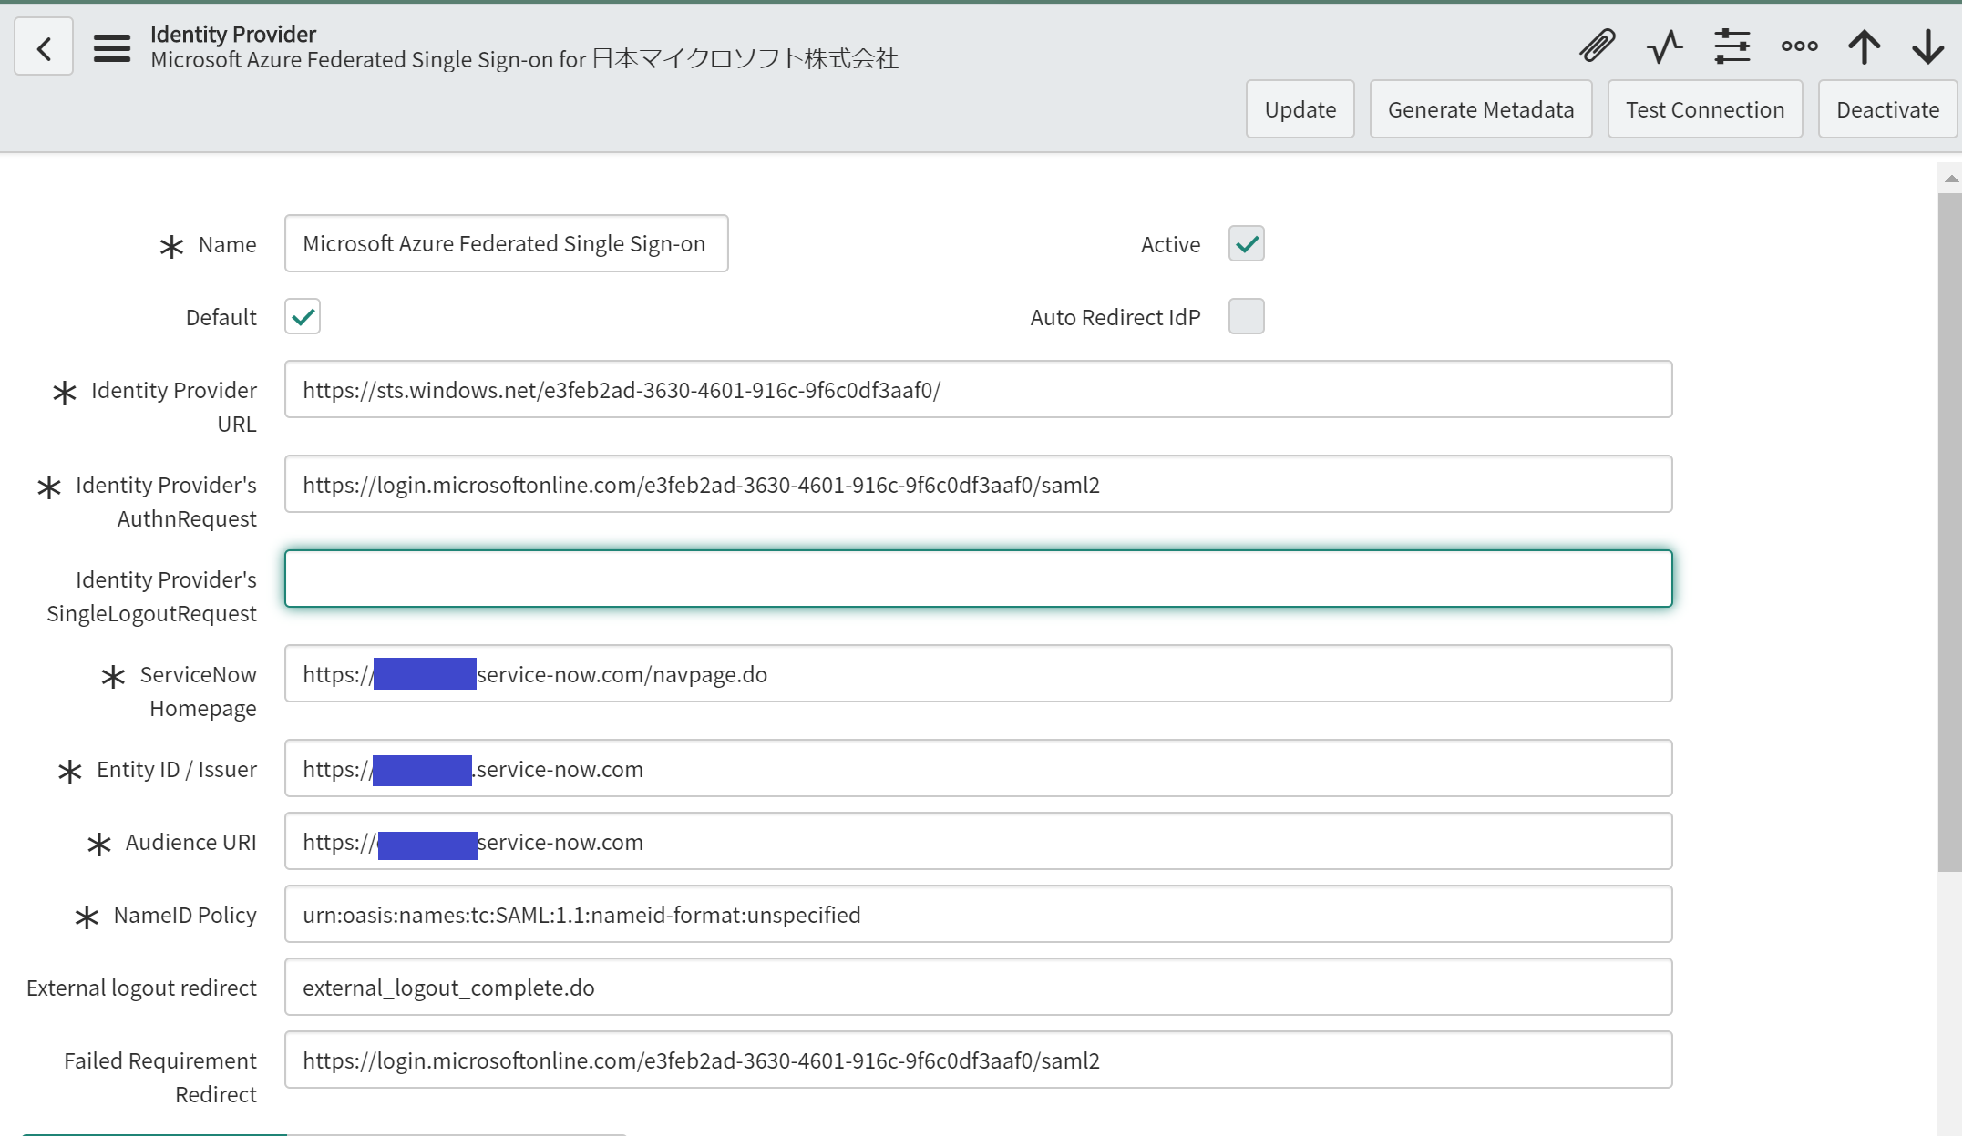Viewport: 1963px width, 1137px height.
Task: Click the back arrow button
Action: pyautogui.click(x=44, y=47)
